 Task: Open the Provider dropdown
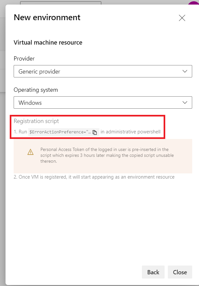103,71
